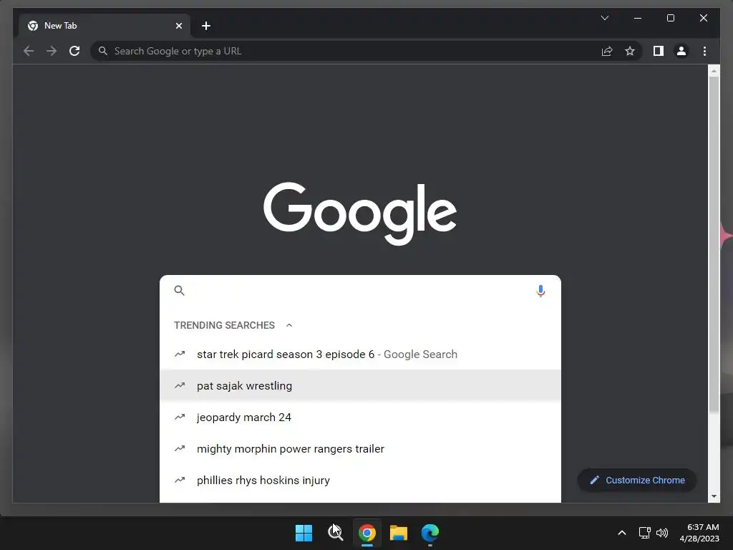
Task: Click the Google logo
Action: [x=360, y=213]
